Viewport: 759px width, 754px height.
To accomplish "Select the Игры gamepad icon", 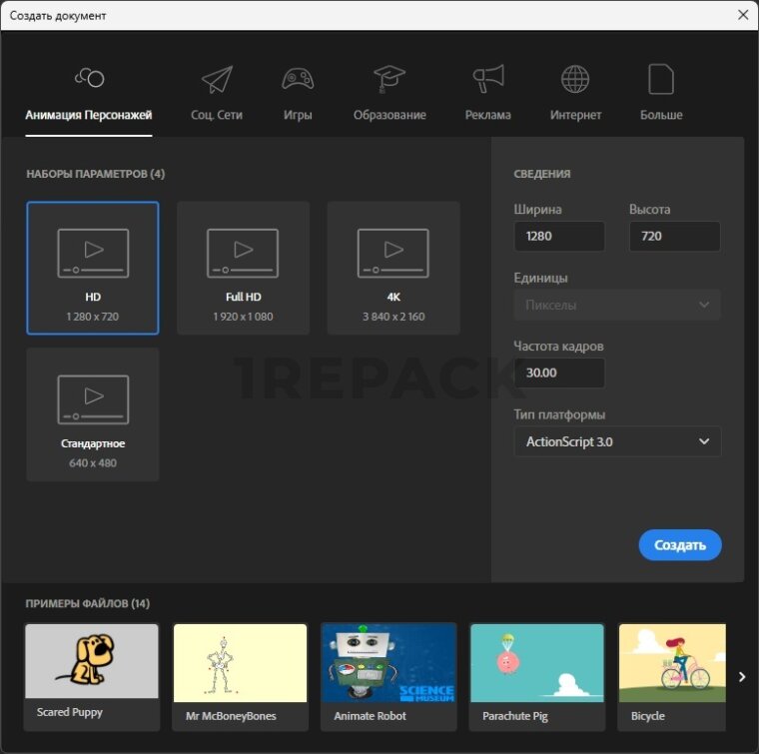I will coord(298,80).
